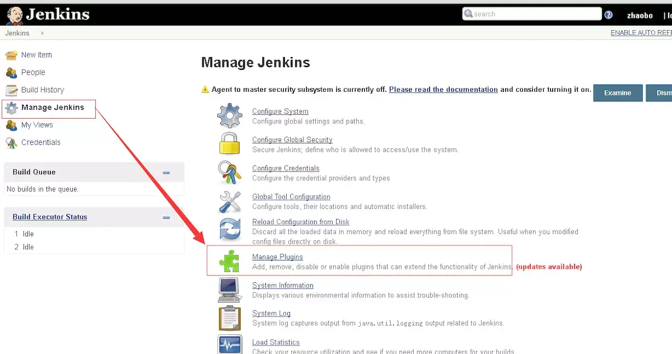Image resolution: width=672 pixels, height=354 pixels.
Task: Click the "(updates available)" red text
Action: point(549,267)
